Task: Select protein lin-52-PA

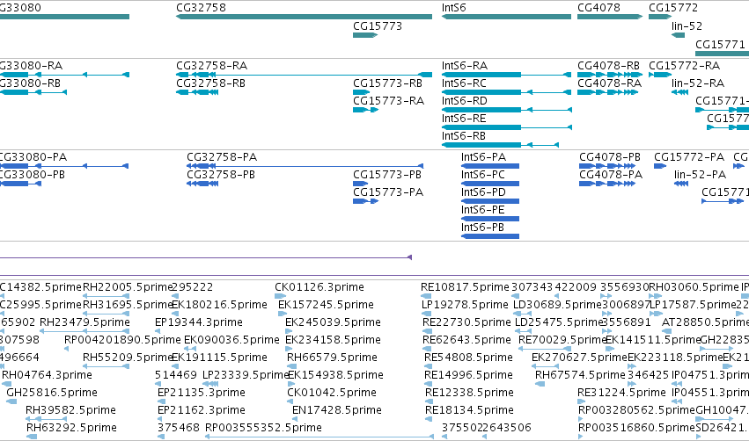Action: [681, 184]
